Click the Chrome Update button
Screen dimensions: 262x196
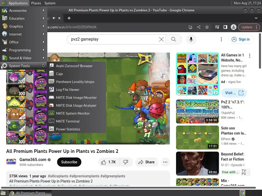click(249, 27)
